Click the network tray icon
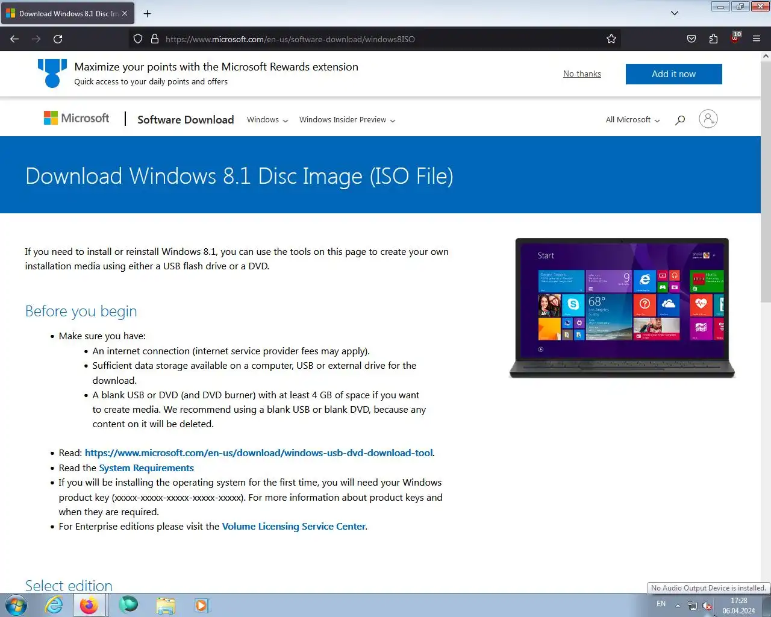 coord(693,606)
